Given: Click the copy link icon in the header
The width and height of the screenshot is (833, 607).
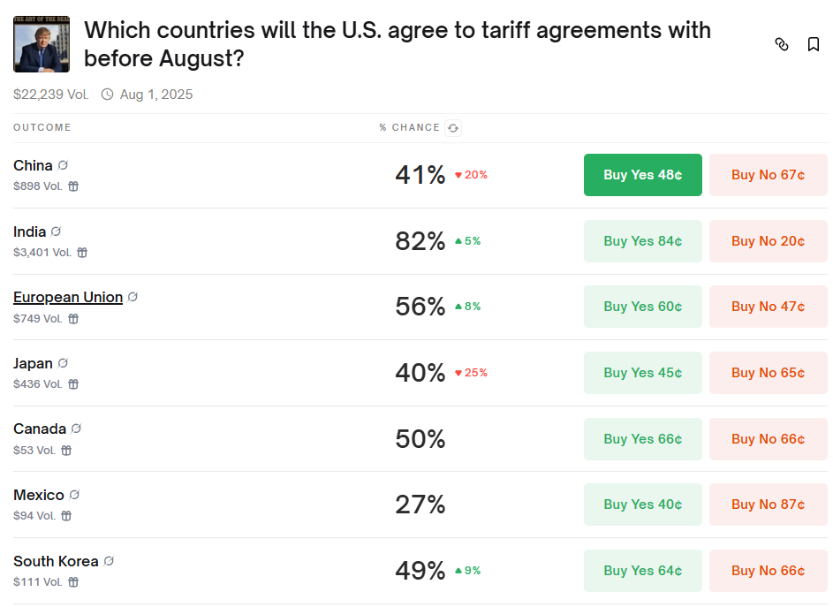Looking at the screenshot, I should pyautogui.click(x=782, y=44).
